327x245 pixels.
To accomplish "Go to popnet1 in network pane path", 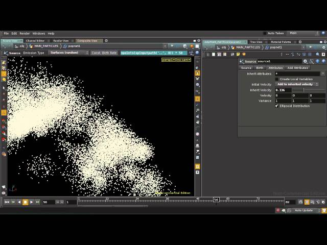I will (x=276, y=47).
